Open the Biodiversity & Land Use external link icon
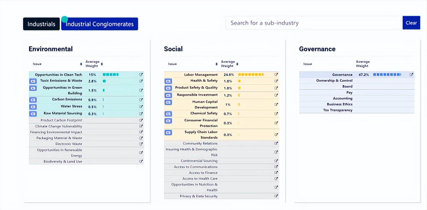Screen dimensions: 427x210 click(x=141, y=161)
